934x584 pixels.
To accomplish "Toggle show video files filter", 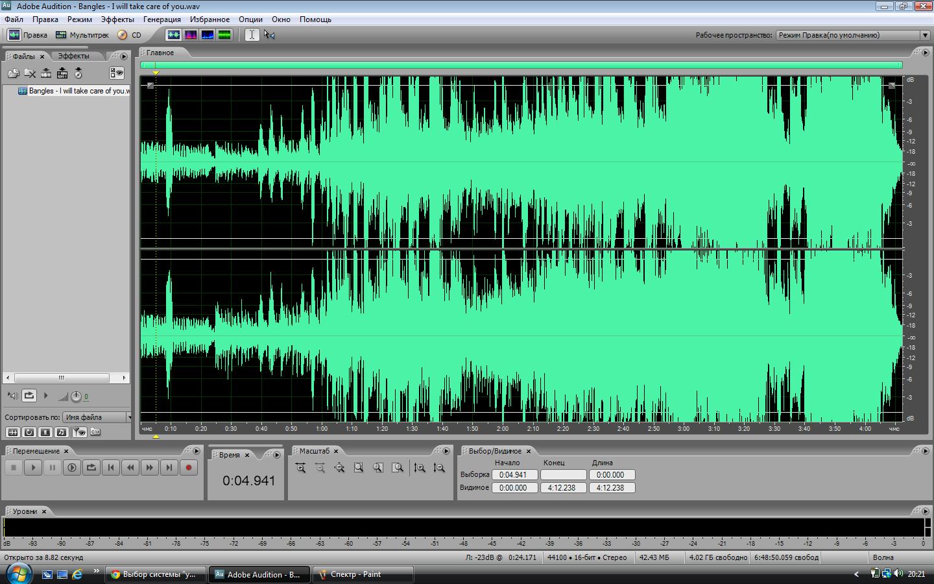I will click(45, 432).
